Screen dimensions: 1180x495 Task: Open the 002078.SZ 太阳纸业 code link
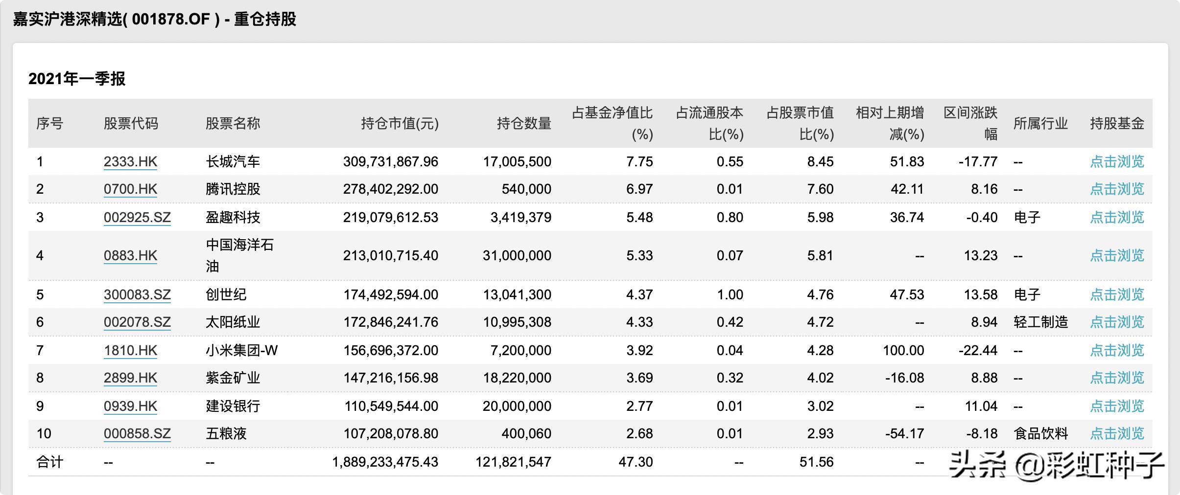[137, 322]
